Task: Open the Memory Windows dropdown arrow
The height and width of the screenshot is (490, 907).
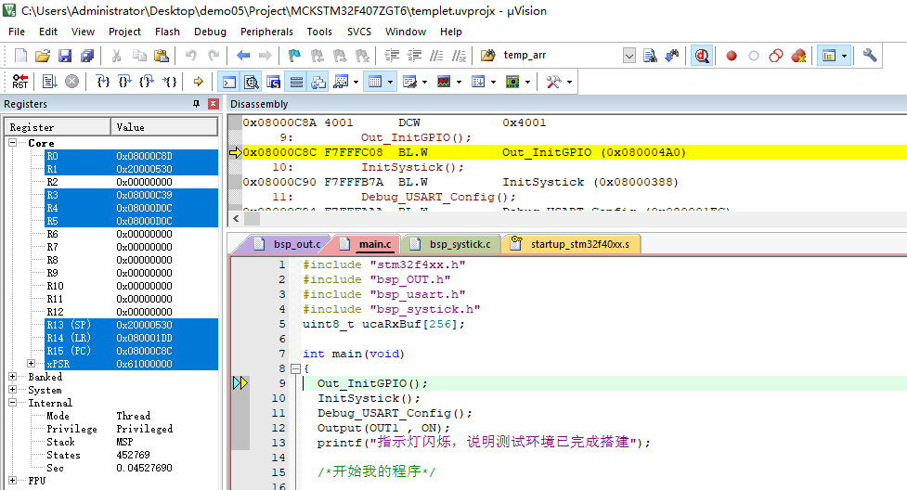Action: [391, 83]
